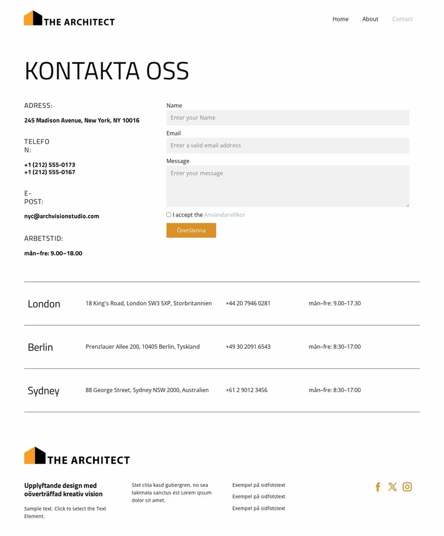
Task: Go to the Home menu item
Action: coord(340,19)
